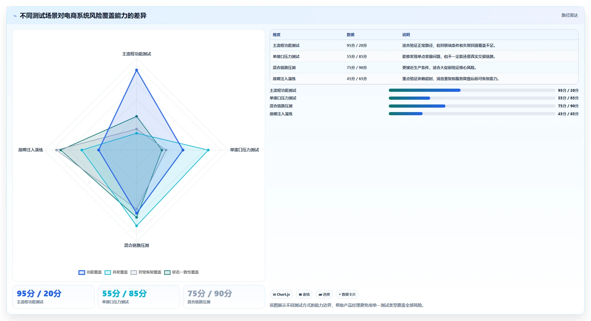
Task: Click the 表格 tag chip
Action: (304, 294)
